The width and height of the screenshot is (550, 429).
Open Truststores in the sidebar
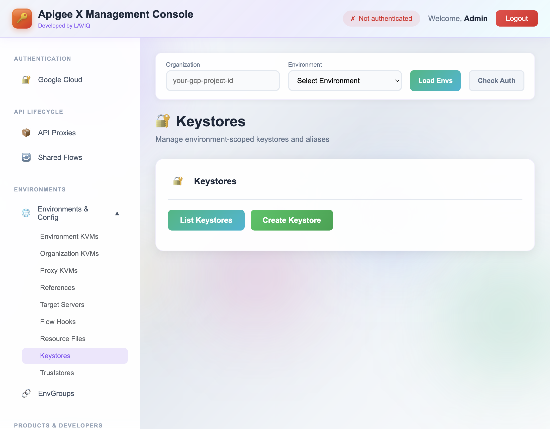click(57, 373)
